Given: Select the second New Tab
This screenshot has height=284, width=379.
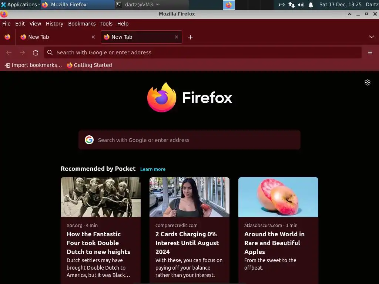Looking at the screenshot, I should tap(141, 37).
